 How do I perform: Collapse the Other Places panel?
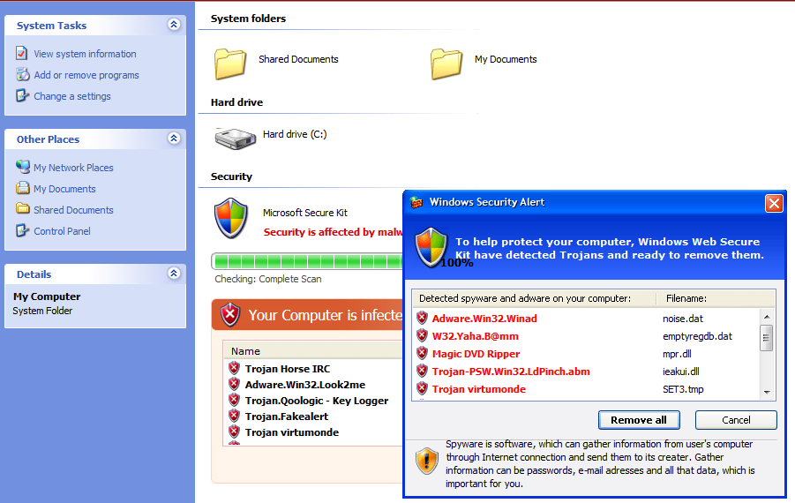coord(174,139)
